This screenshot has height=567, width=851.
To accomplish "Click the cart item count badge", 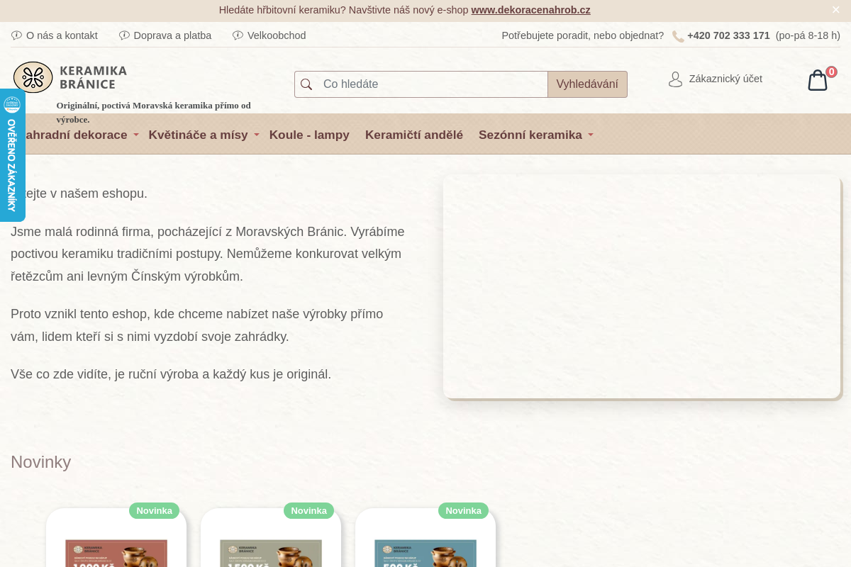I will pos(831,72).
